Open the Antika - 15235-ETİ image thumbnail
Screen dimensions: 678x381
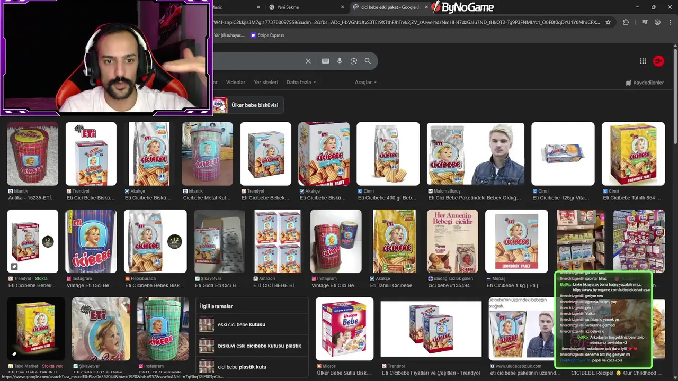(32, 154)
